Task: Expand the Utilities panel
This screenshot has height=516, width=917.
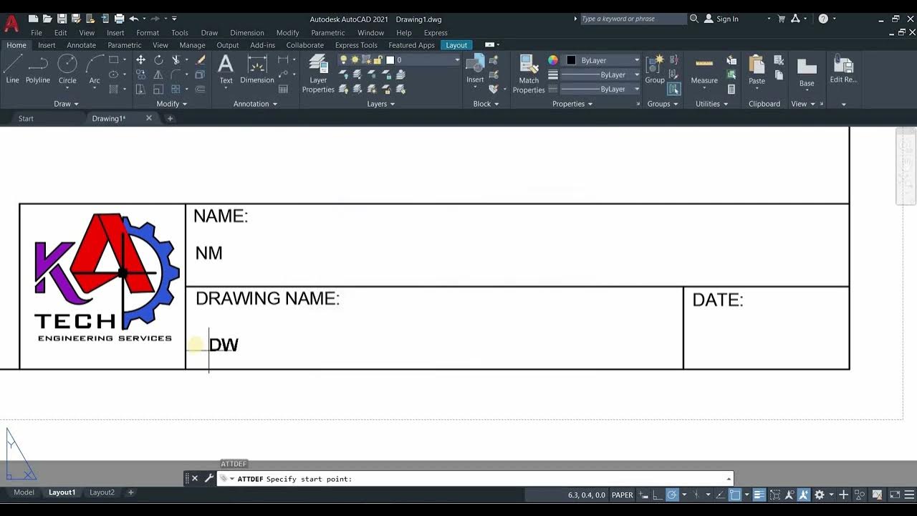Action: (711, 104)
